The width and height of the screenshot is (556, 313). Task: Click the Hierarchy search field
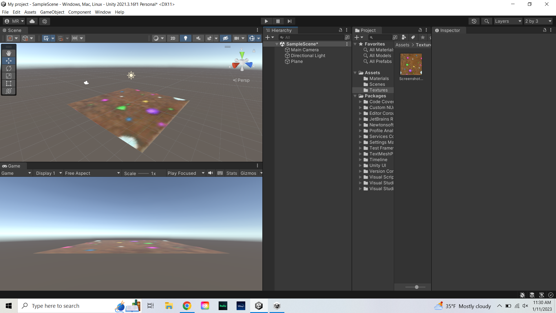tap(311, 37)
